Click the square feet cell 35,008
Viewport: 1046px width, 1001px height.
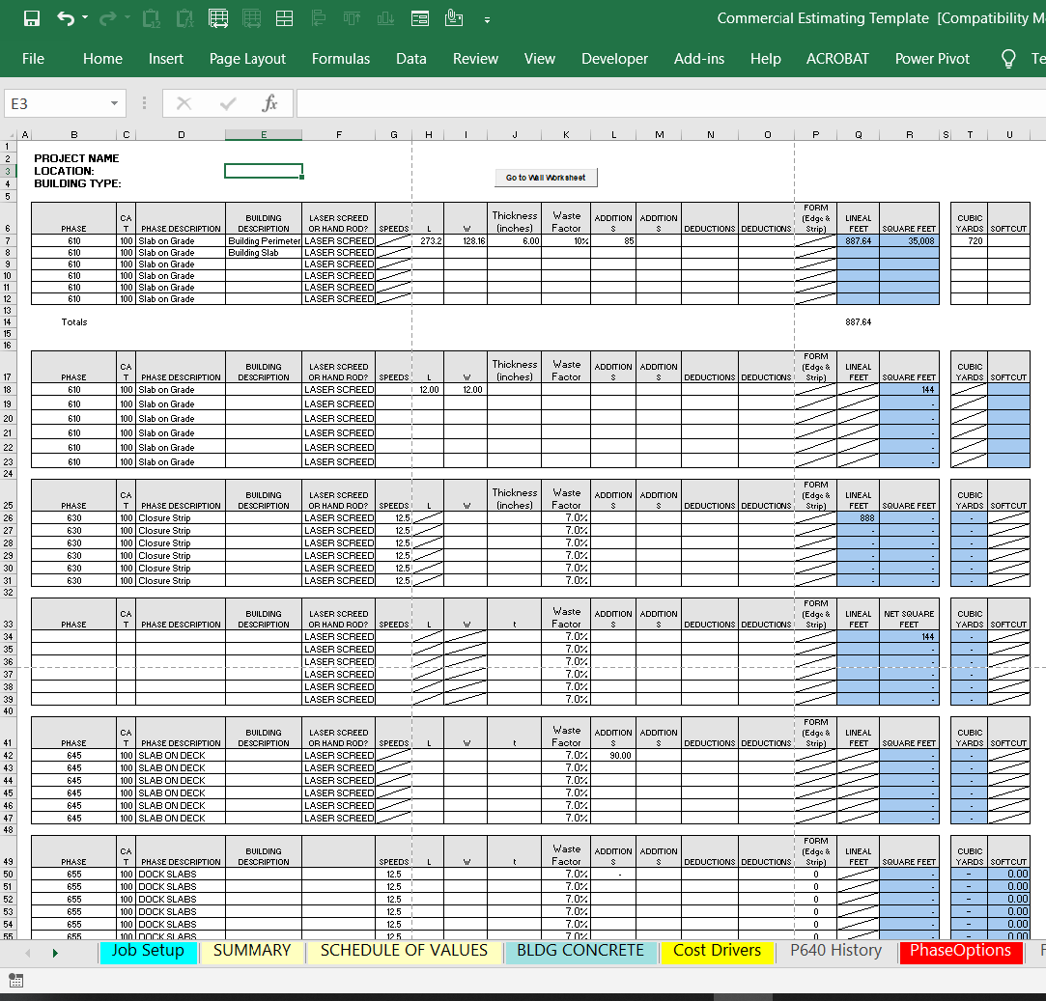(x=909, y=240)
